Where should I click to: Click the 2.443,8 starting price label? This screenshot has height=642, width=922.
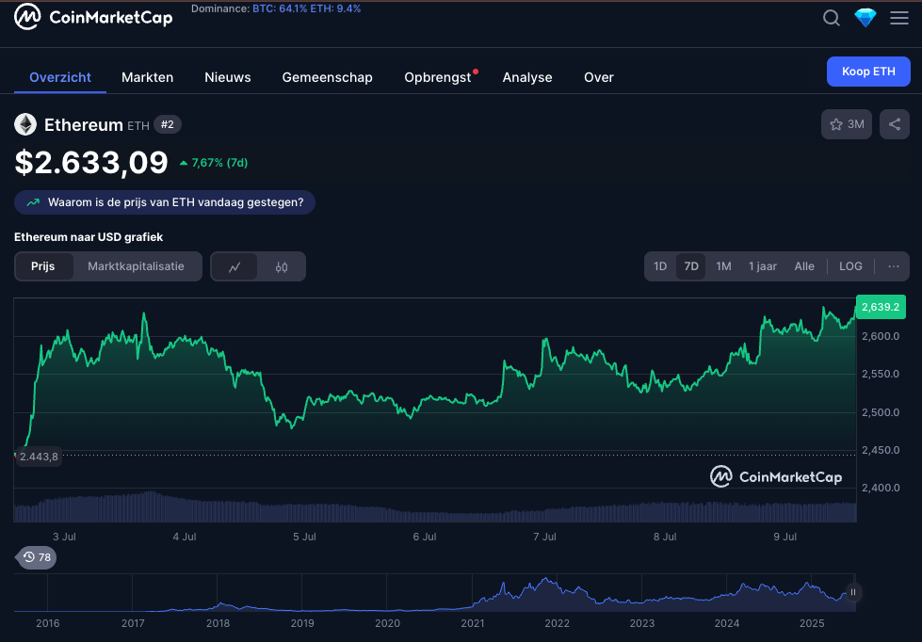pyautogui.click(x=39, y=457)
